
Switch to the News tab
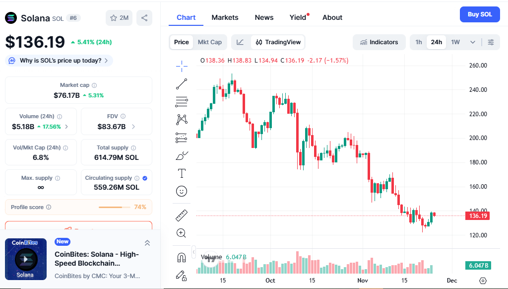(264, 17)
